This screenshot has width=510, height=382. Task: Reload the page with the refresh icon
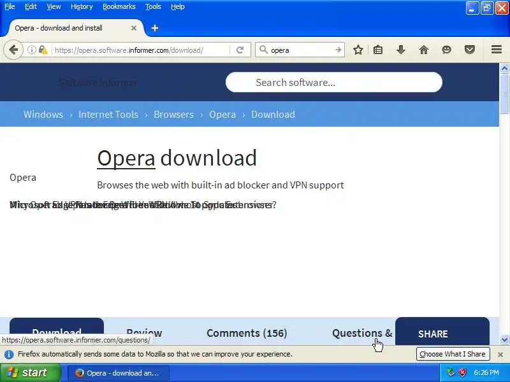(240, 50)
